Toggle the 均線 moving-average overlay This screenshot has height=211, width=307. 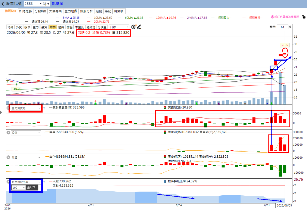click(x=10, y=27)
